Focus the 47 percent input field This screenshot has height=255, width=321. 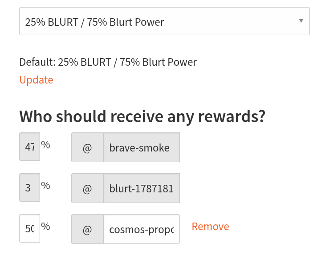click(x=30, y=147)
